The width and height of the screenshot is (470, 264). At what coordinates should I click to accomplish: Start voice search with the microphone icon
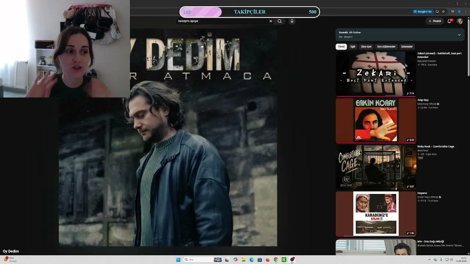pyautogui.click(x=292, y=21)
